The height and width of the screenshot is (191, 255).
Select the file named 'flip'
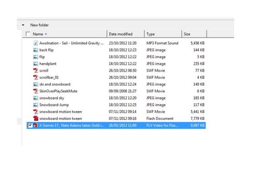(42, 57)
